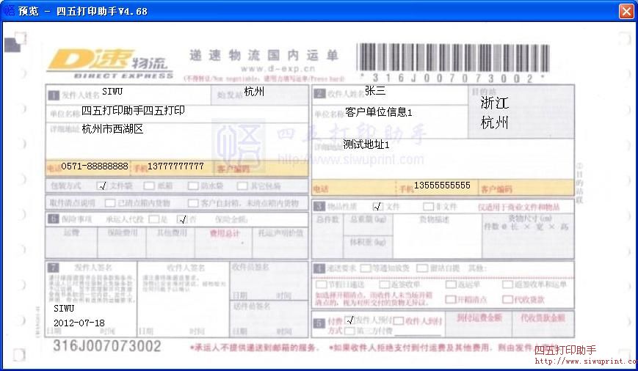
Task: Click the barcode at the top right
Action: click(x=453, y=57)
